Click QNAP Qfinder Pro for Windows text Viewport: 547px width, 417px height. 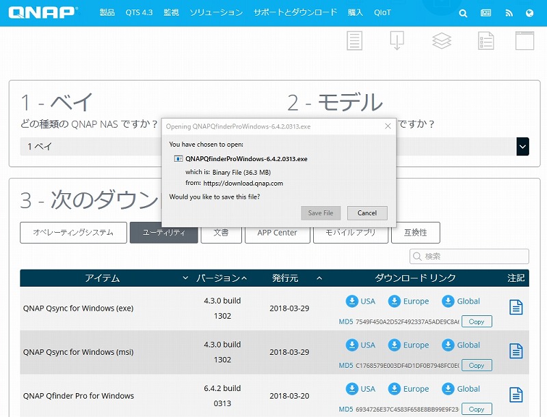pos(79,396)
